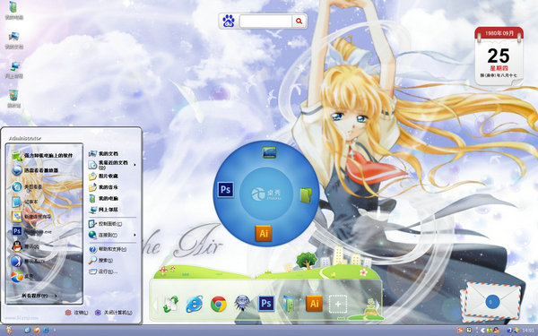The width and height of the screenshot is (538, 336).
Task: Open My Documents in start menu right column
Action: click(104, 153)
